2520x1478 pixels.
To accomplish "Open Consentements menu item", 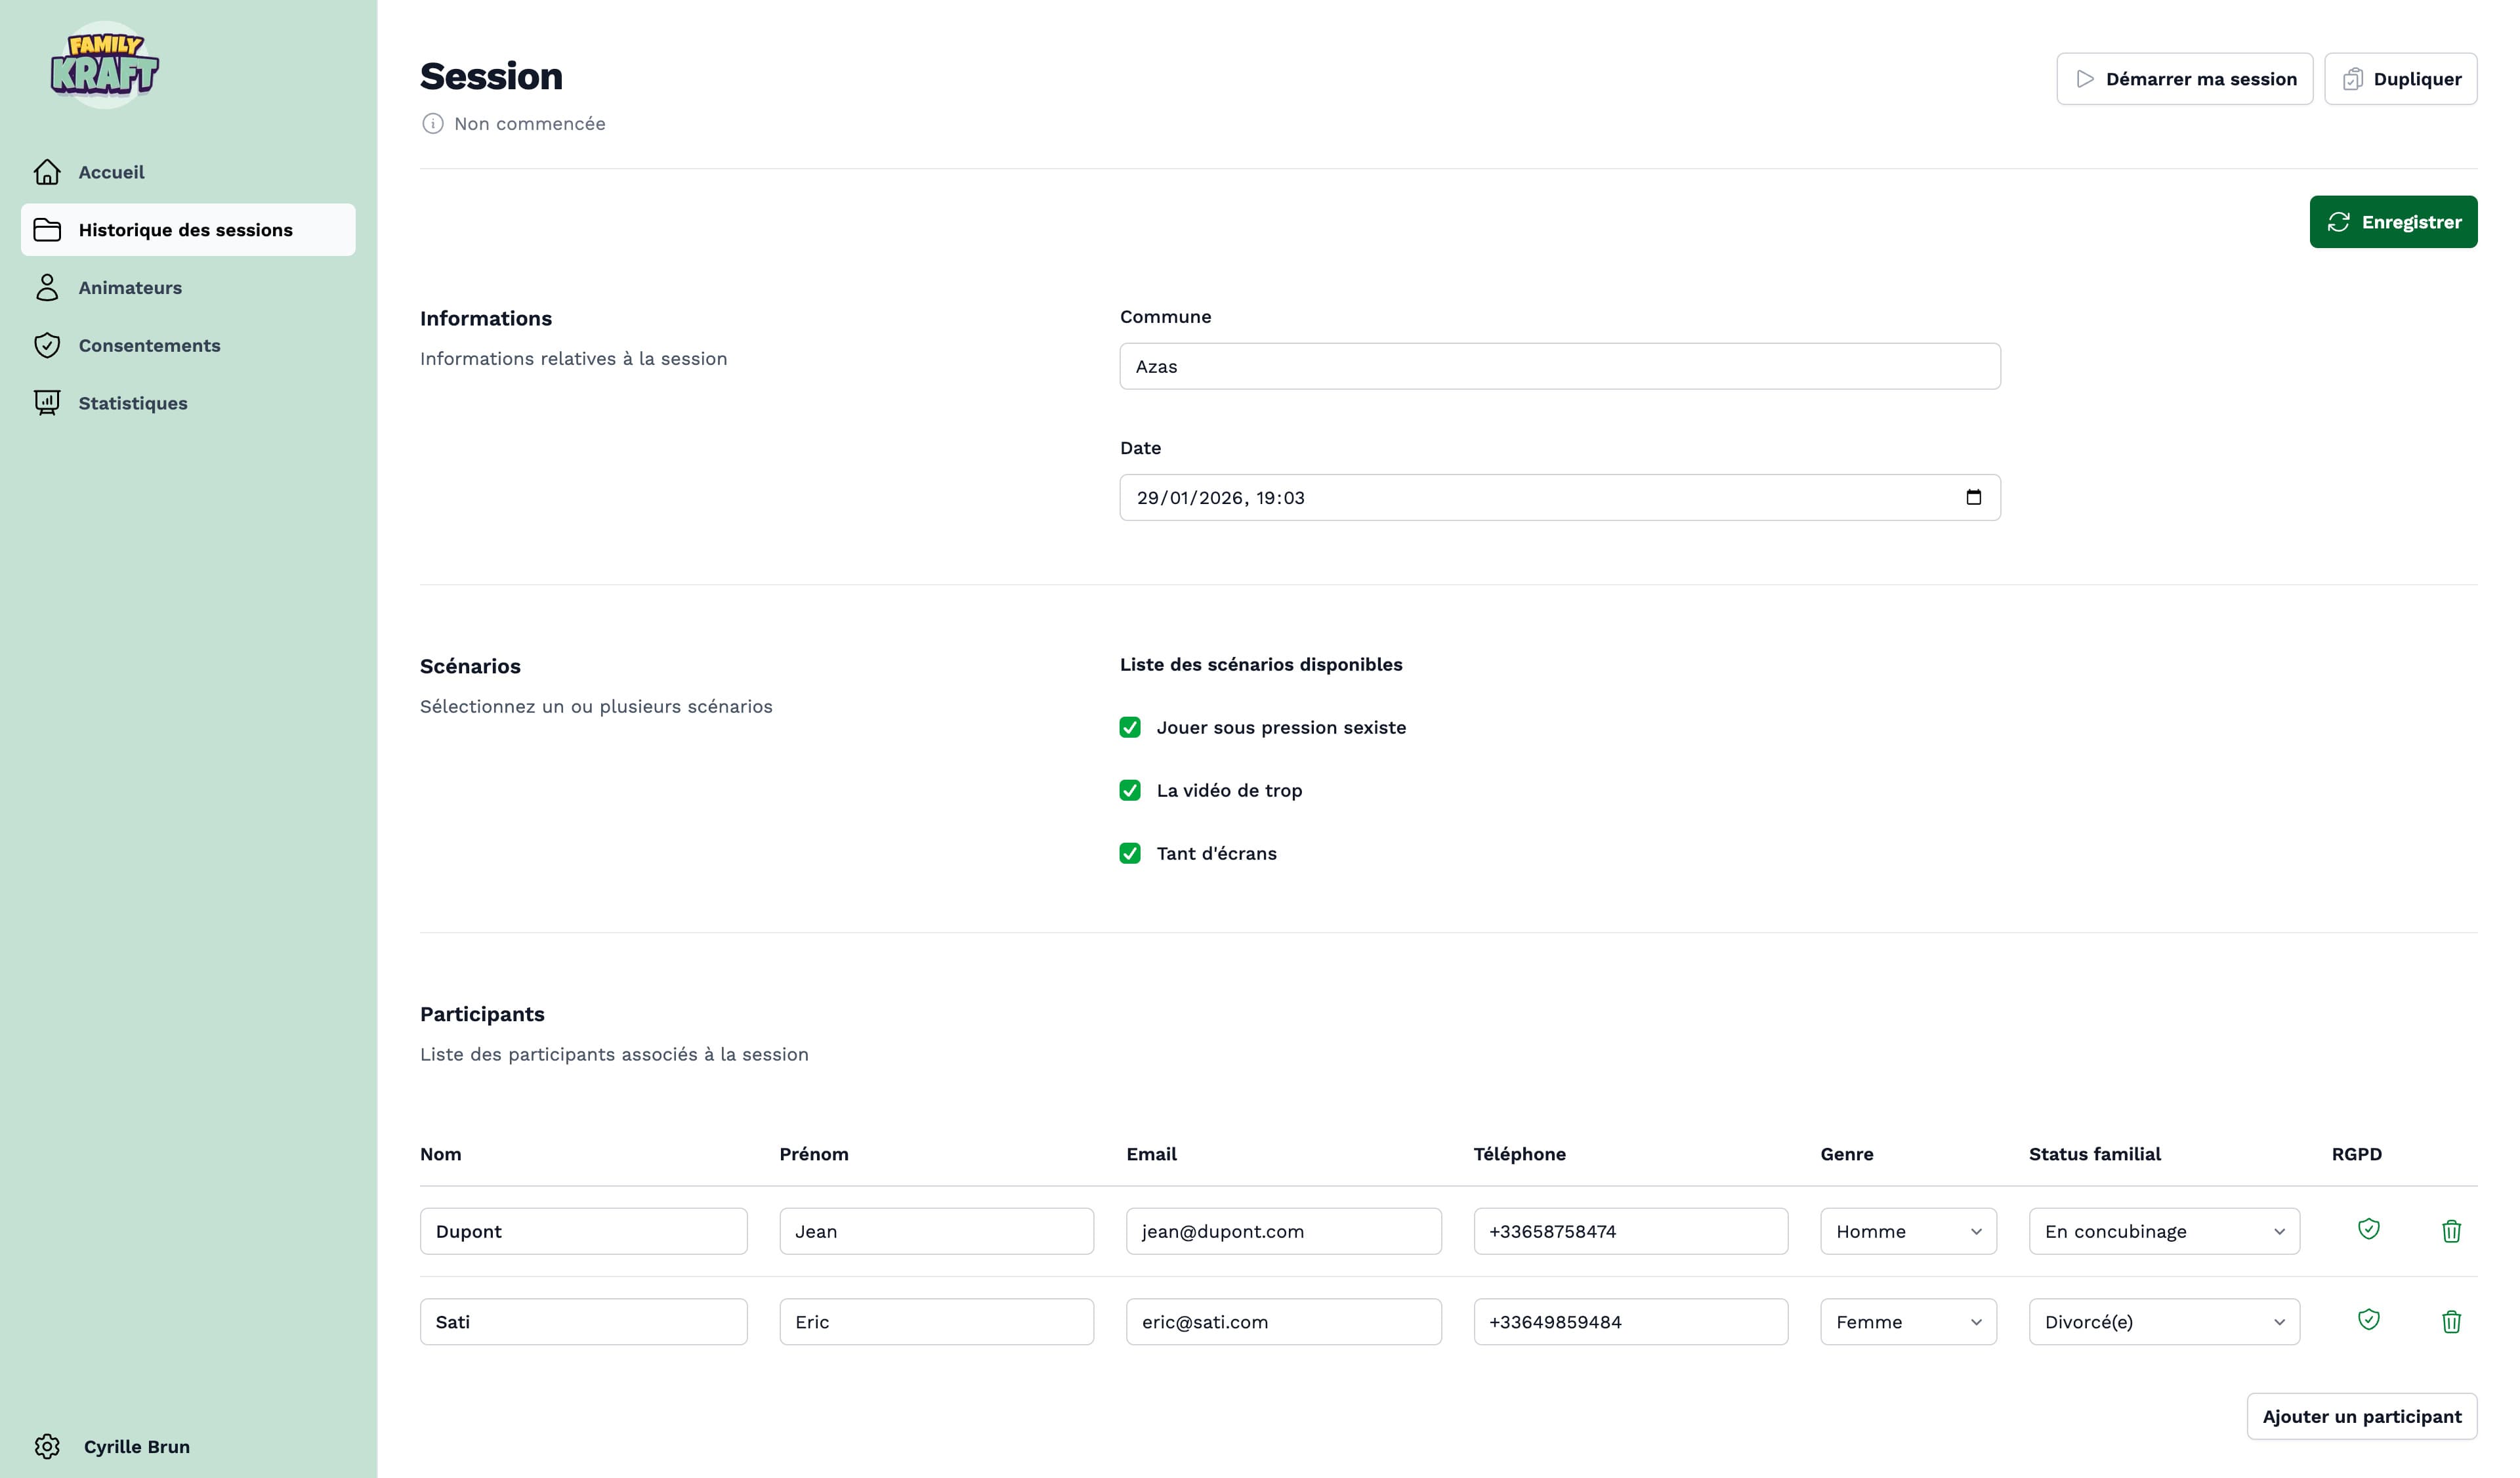I will point(149,345).
